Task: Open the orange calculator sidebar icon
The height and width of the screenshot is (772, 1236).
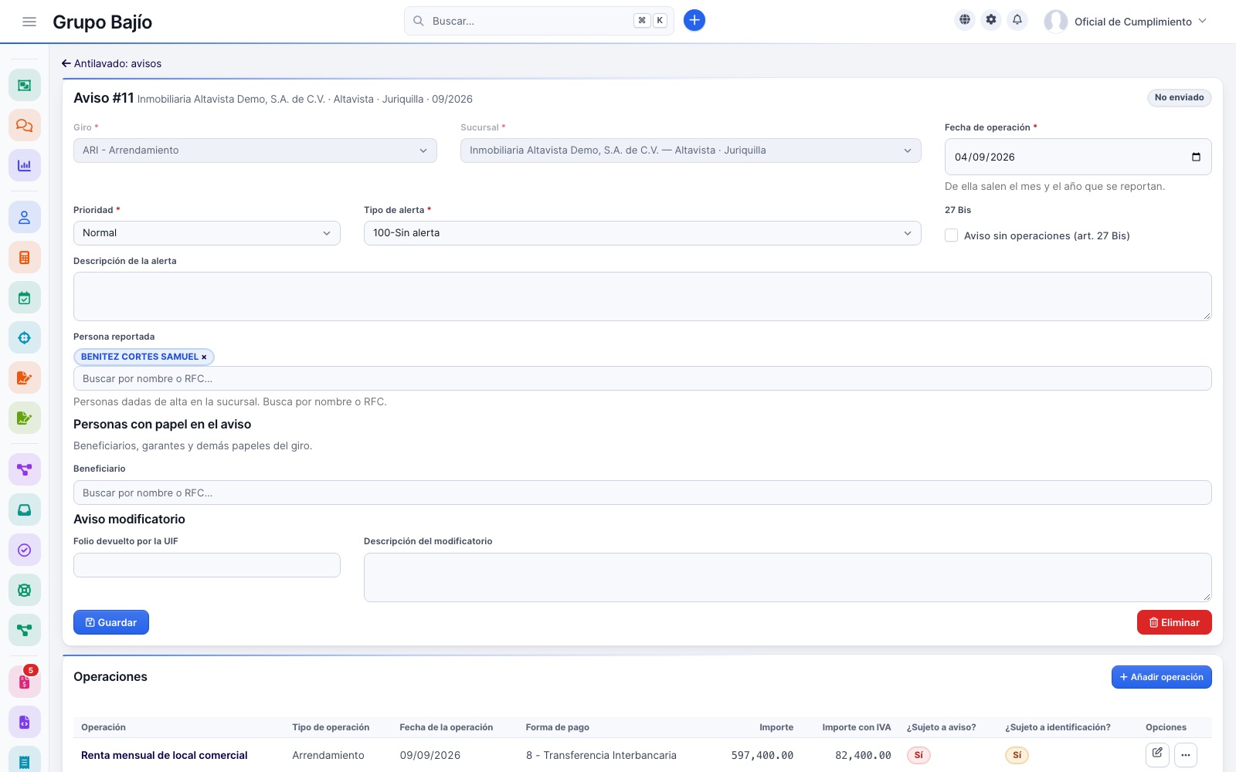Action: tap(25, 258)
